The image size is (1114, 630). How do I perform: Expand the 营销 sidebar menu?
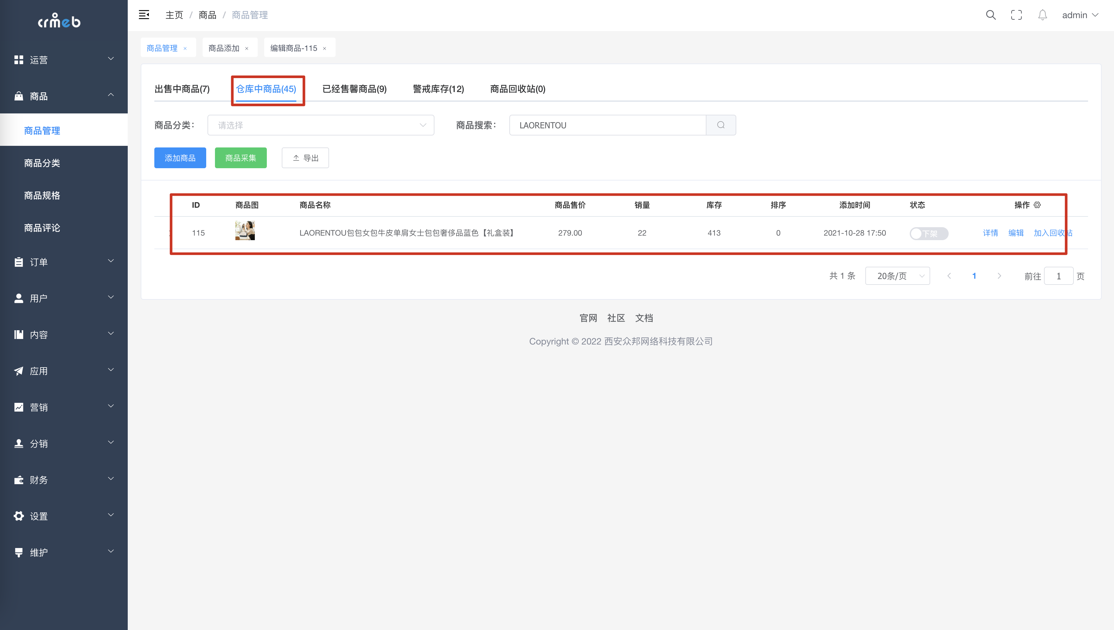tap(64, 407)
